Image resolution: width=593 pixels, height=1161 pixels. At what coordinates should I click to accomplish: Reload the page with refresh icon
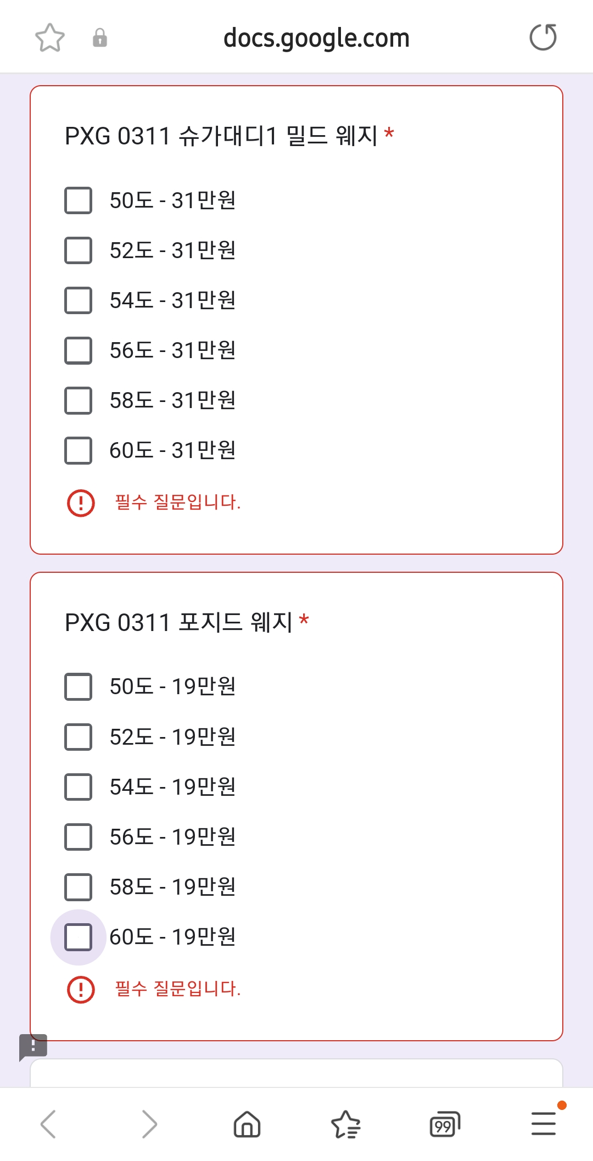(543, 37)
